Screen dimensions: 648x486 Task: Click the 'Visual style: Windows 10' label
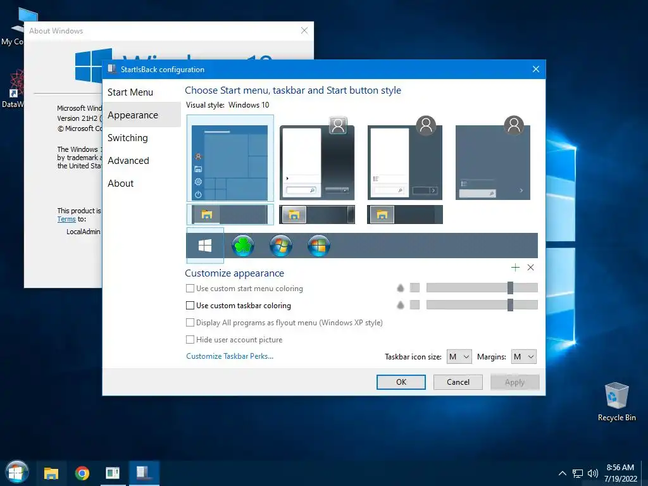pos(227,105)
